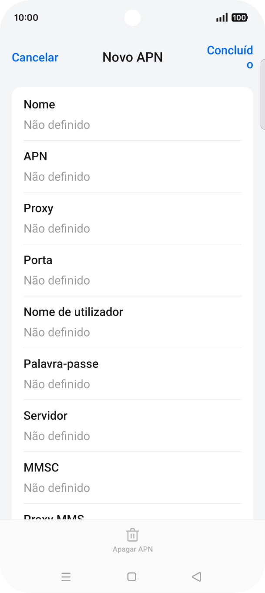
Task: Tap the partially visible Proxy MMS row
Action: [x=132, y=515]
